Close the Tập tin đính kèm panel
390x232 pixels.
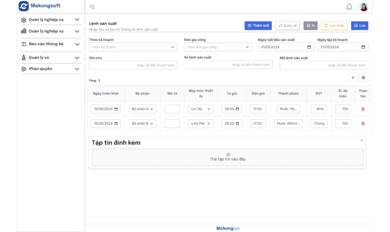(361, 140)
